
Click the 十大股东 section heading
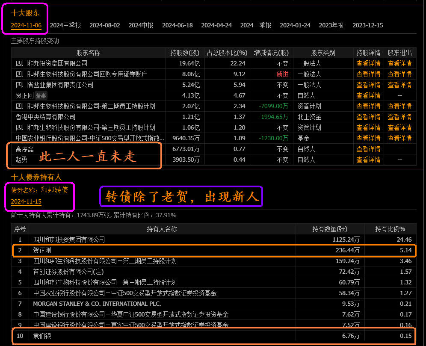[x=25, y=13]
